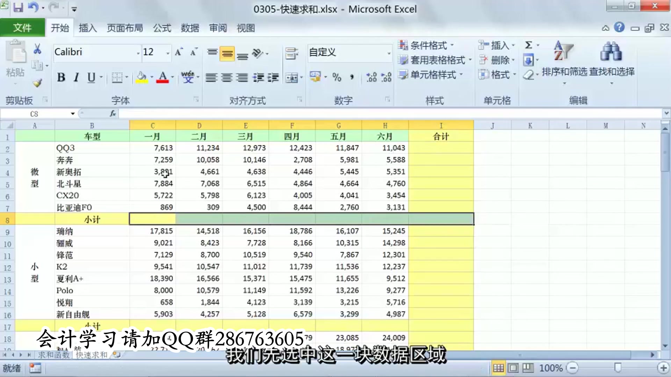The height and width of the screenshot is (377, 671).
Task: Click the zoom out minus button
Action: tap(572, 368)
